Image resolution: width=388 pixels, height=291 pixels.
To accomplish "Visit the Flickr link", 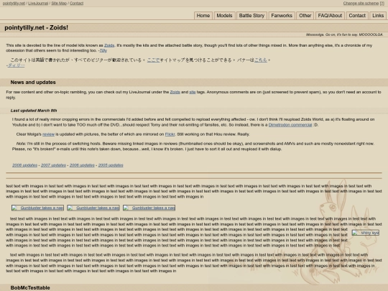I will 170,134.
